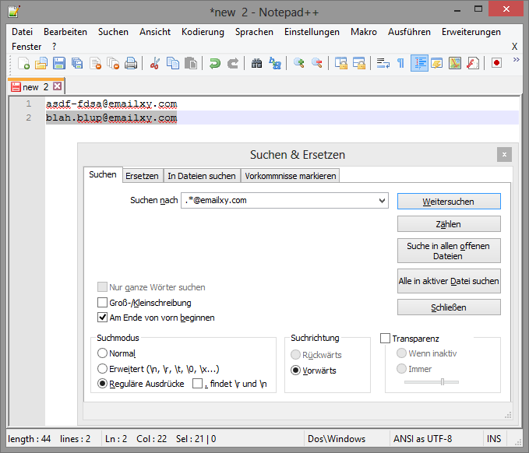
Task: Open the Makro menu
Action: tap(364, 32)
